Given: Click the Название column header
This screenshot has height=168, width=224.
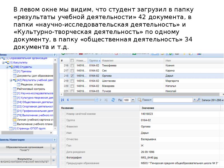Looking at the screenshot, I should pyautogui.click(x=100, y=108).
